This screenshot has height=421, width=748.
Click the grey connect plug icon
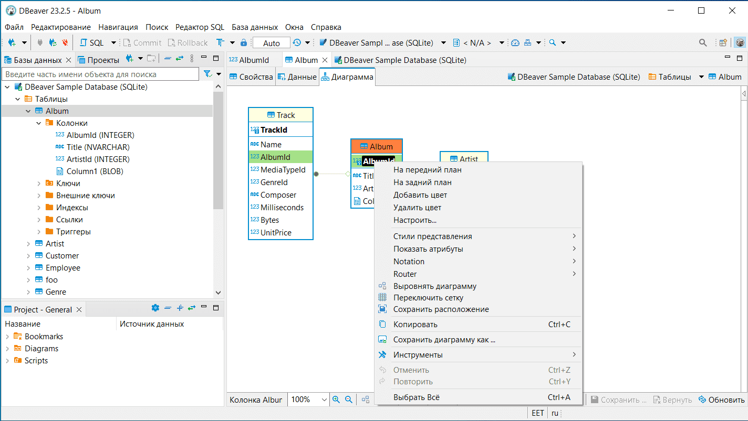click(x=40, y=43)
